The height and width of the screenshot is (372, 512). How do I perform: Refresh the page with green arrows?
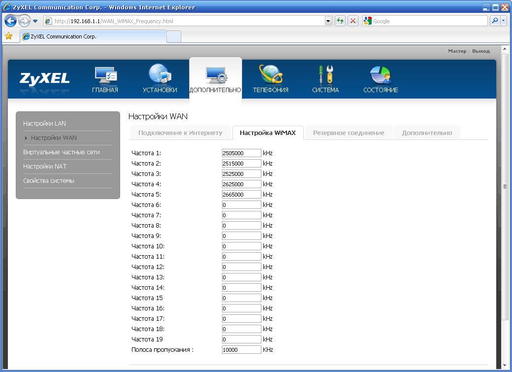coord(340,21)
